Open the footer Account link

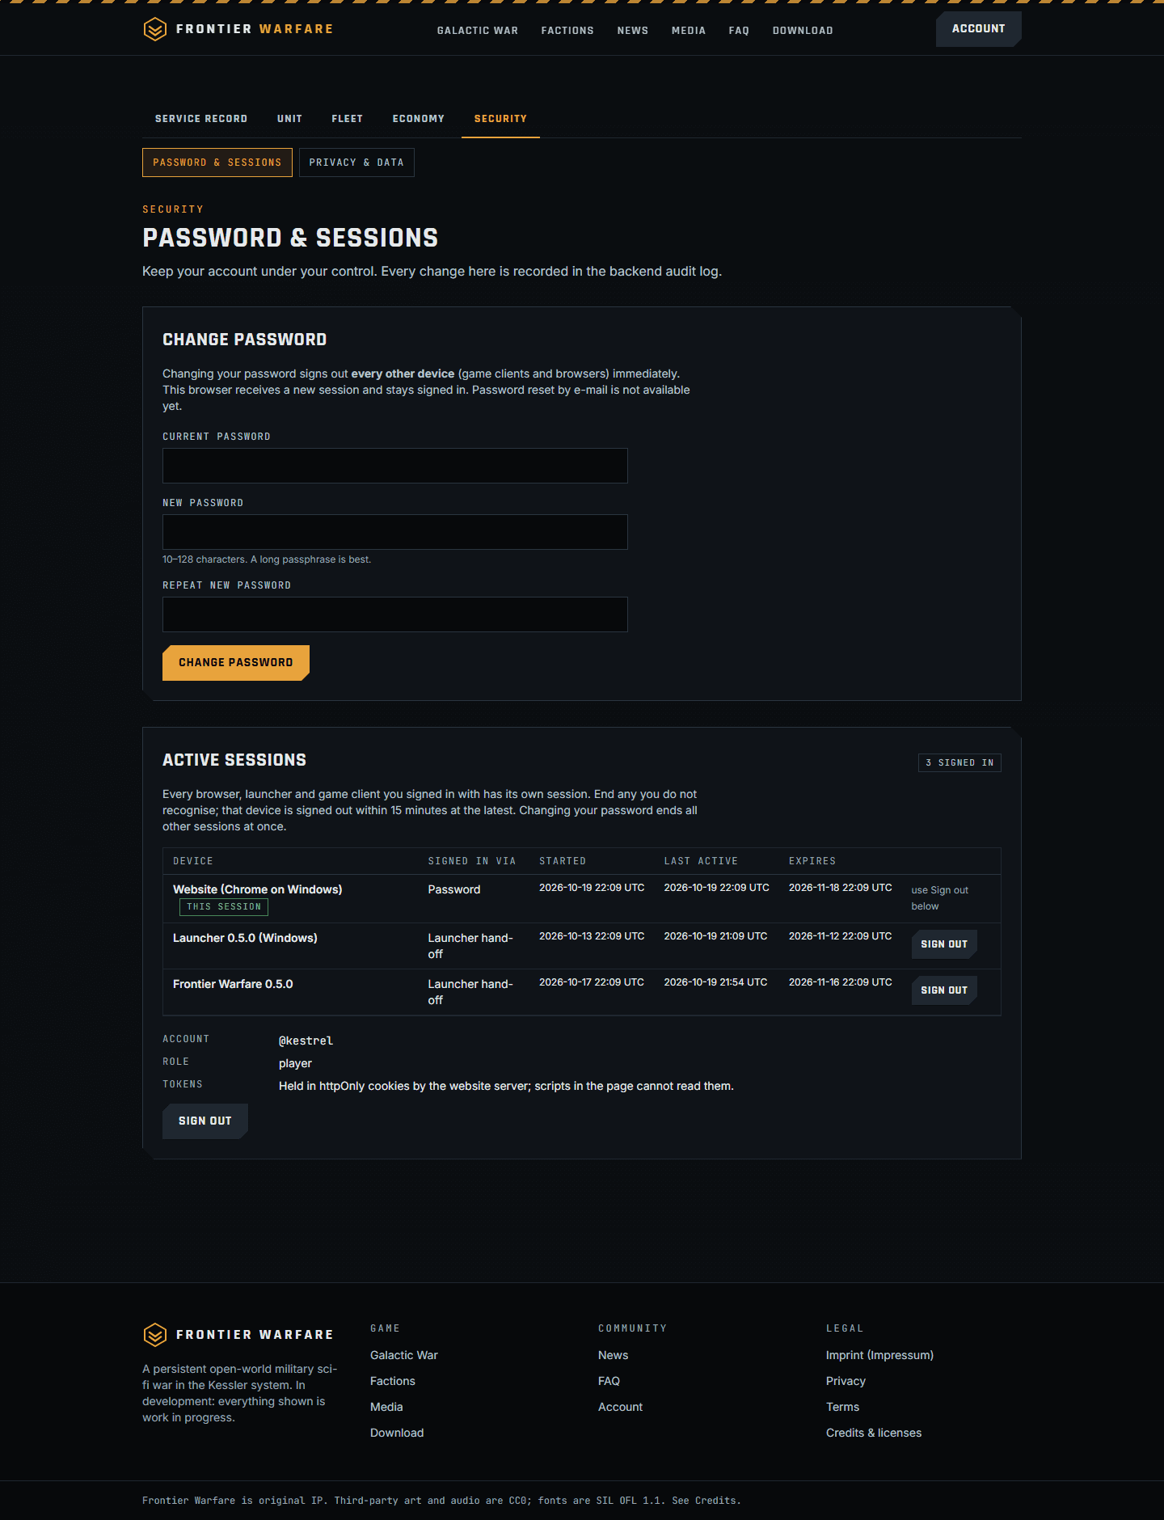click(x=621, y=1407)
